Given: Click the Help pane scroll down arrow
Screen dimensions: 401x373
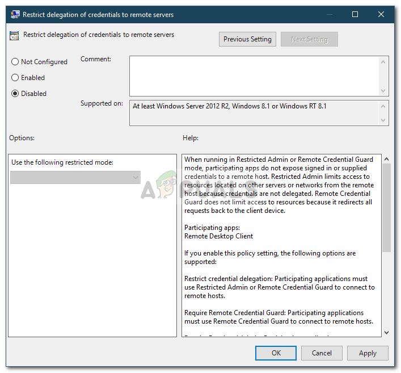Looking at the screenshot, I should tap(386, 332).
